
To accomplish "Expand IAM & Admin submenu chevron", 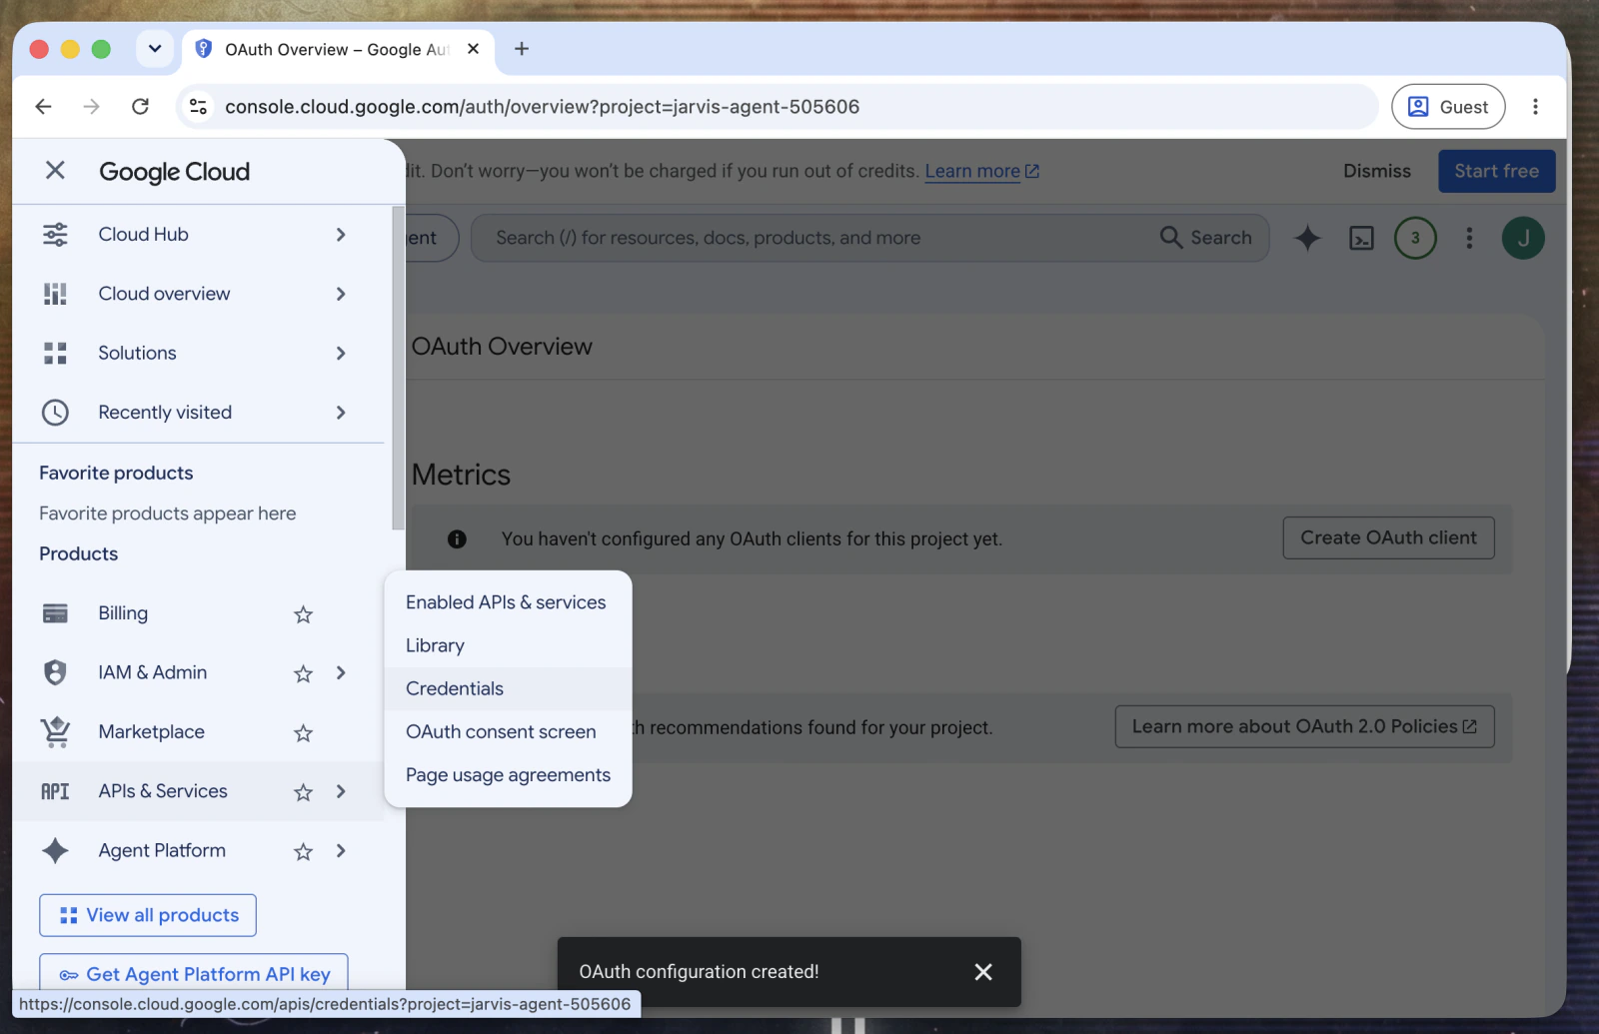I will point(341,672).
